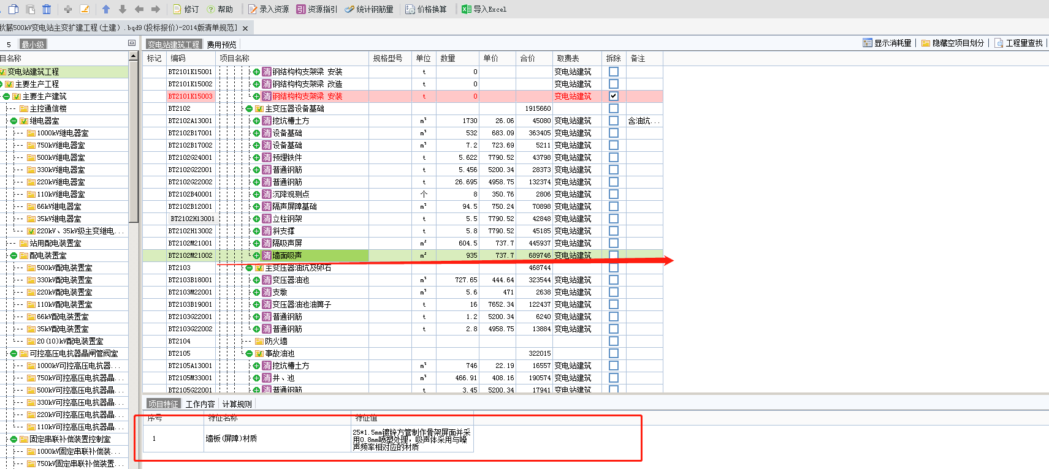Screen dimensions: 1049x469
Task: Click left tree scrollbar up arrow
Action: 134,56
